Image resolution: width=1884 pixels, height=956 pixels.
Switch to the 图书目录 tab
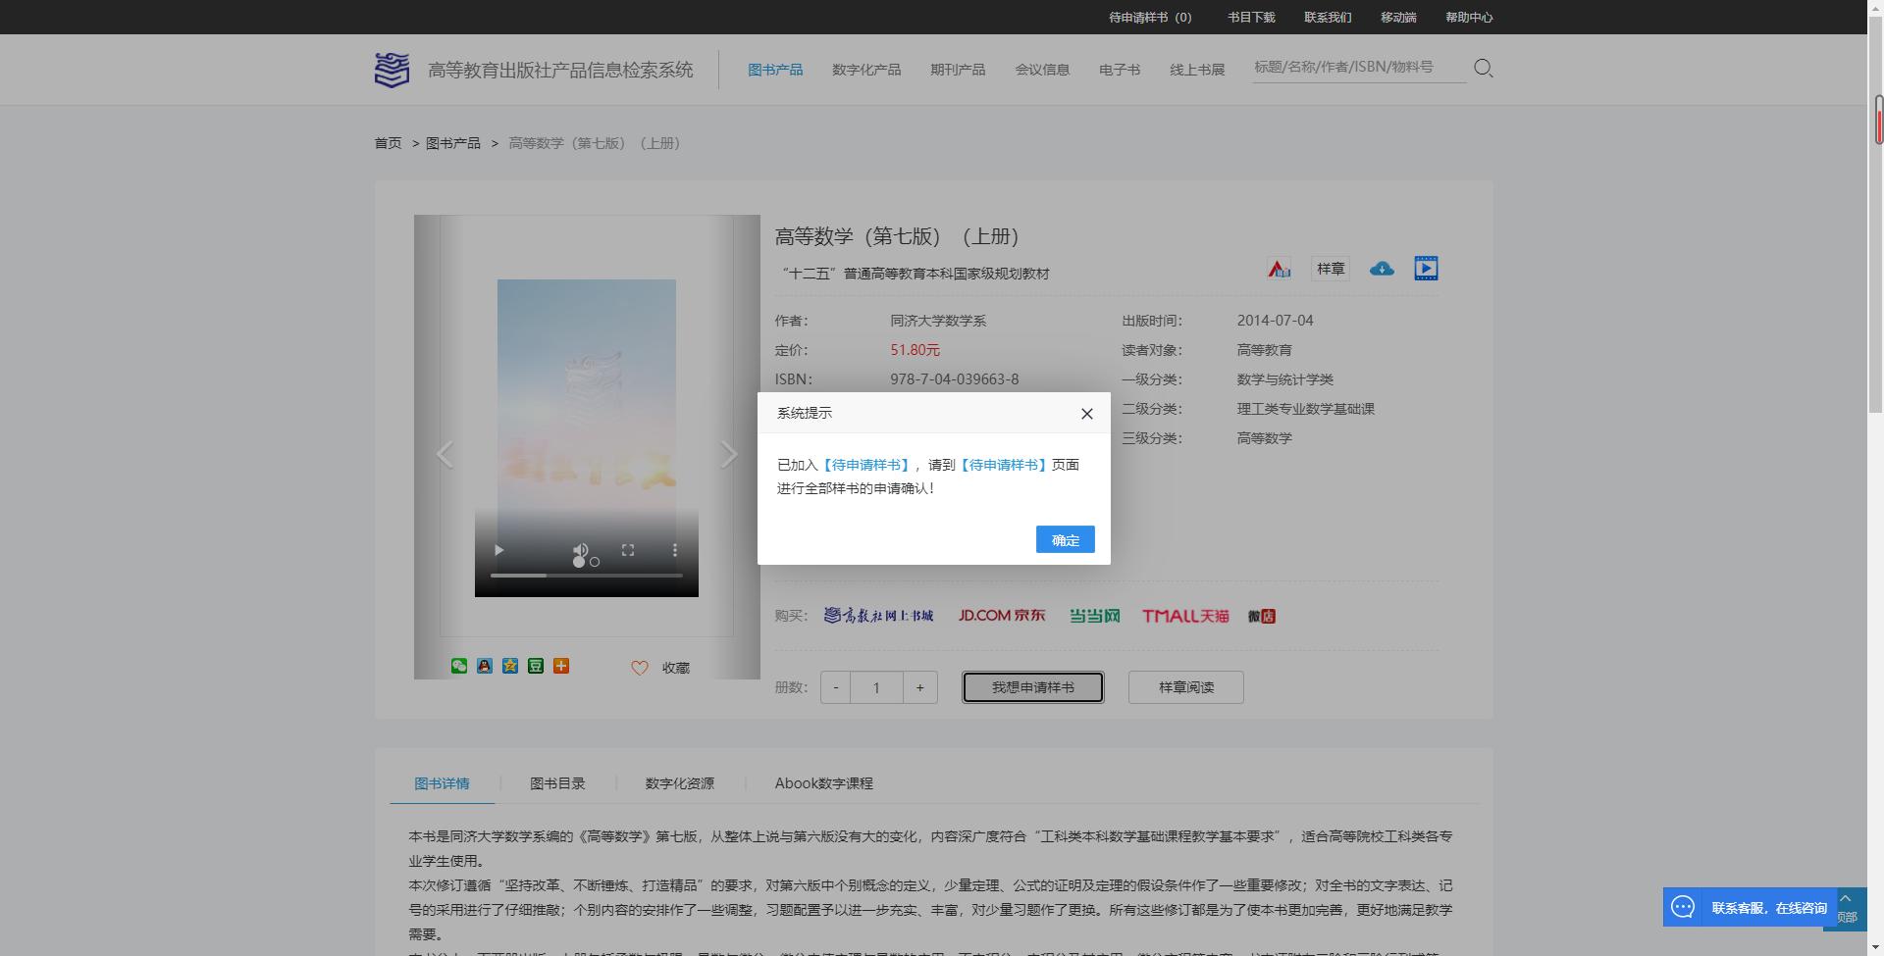click(x=556, y=783)
